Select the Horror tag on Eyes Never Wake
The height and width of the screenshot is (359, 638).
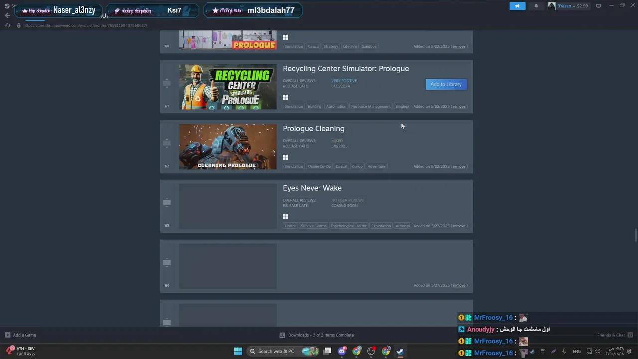click(x=290, y=226)
